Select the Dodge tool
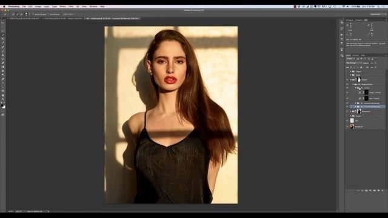This screenshot has width=388, height=218. click(3, 74)
